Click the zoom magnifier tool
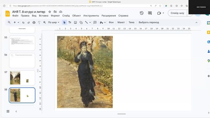Screen dimensions: 210x118 tap(45, 23)
